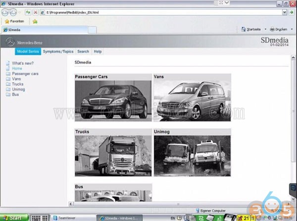Open the Favoriten star button
The height and width of the screenshot is (221, 297).
tap(14, 21)
